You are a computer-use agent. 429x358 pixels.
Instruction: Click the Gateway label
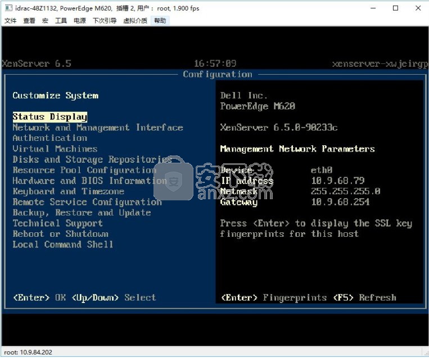pos(239,203)
